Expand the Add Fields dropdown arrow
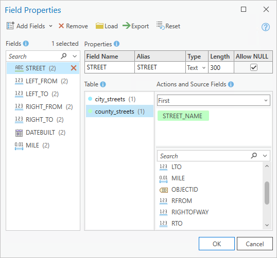The width and height of the screenshot is (277, 258). (x=50, y=26)
